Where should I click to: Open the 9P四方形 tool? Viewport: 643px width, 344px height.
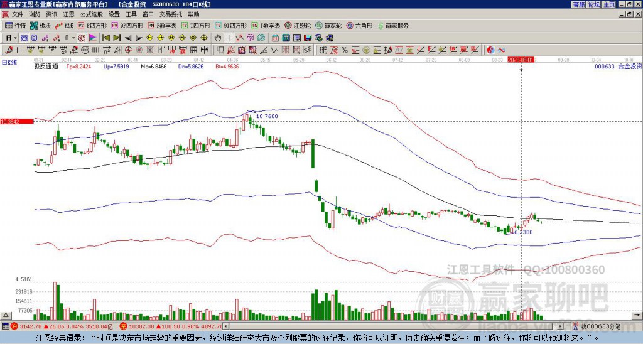pyautogui.click(x=127, y=25)
